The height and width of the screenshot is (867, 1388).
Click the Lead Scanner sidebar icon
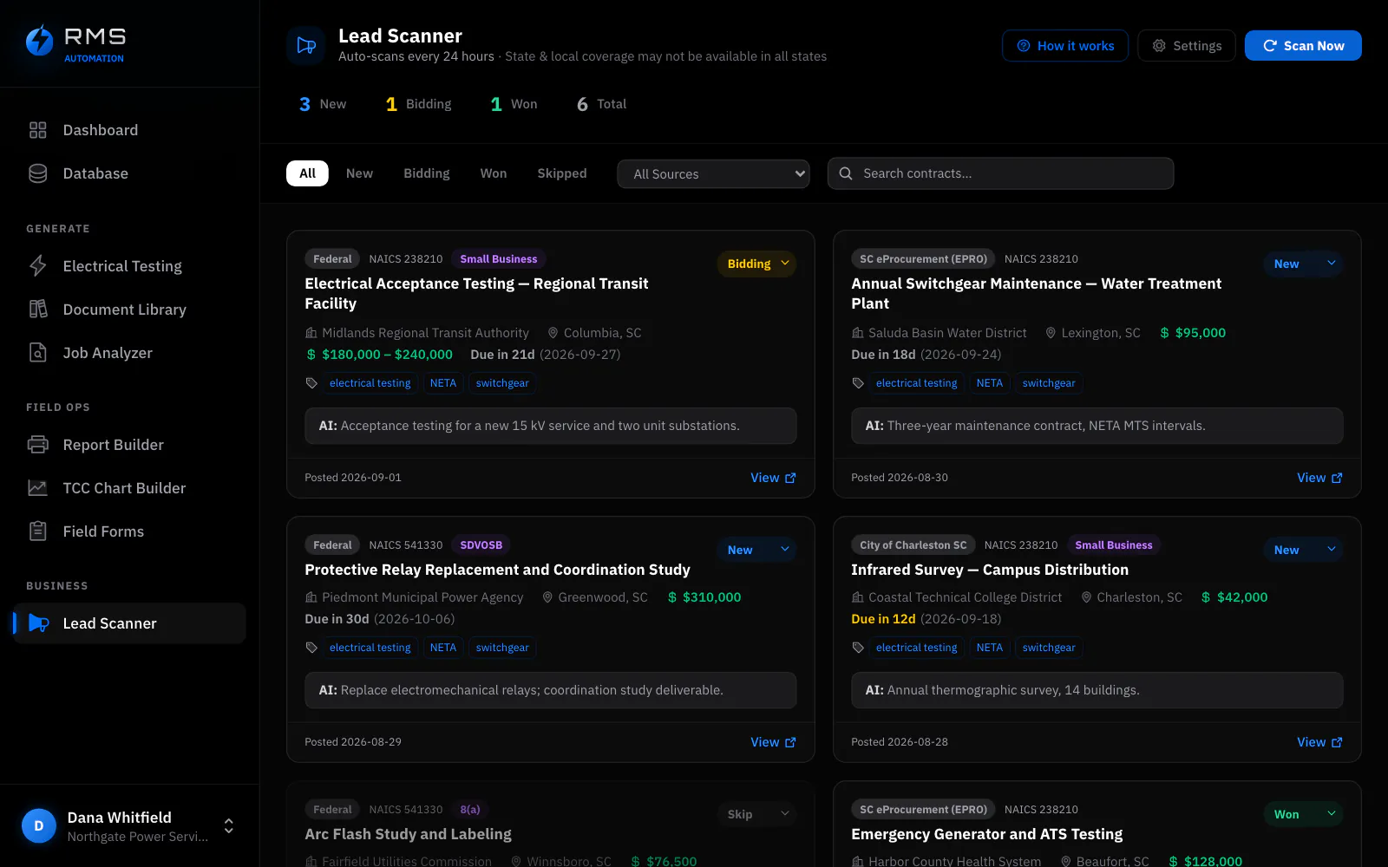pos(38,623)
